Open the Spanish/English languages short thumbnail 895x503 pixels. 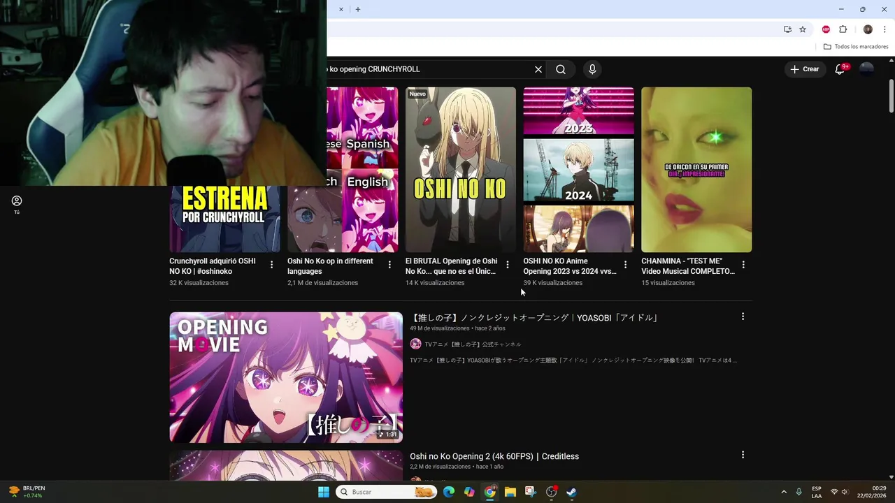click(362, 170)
